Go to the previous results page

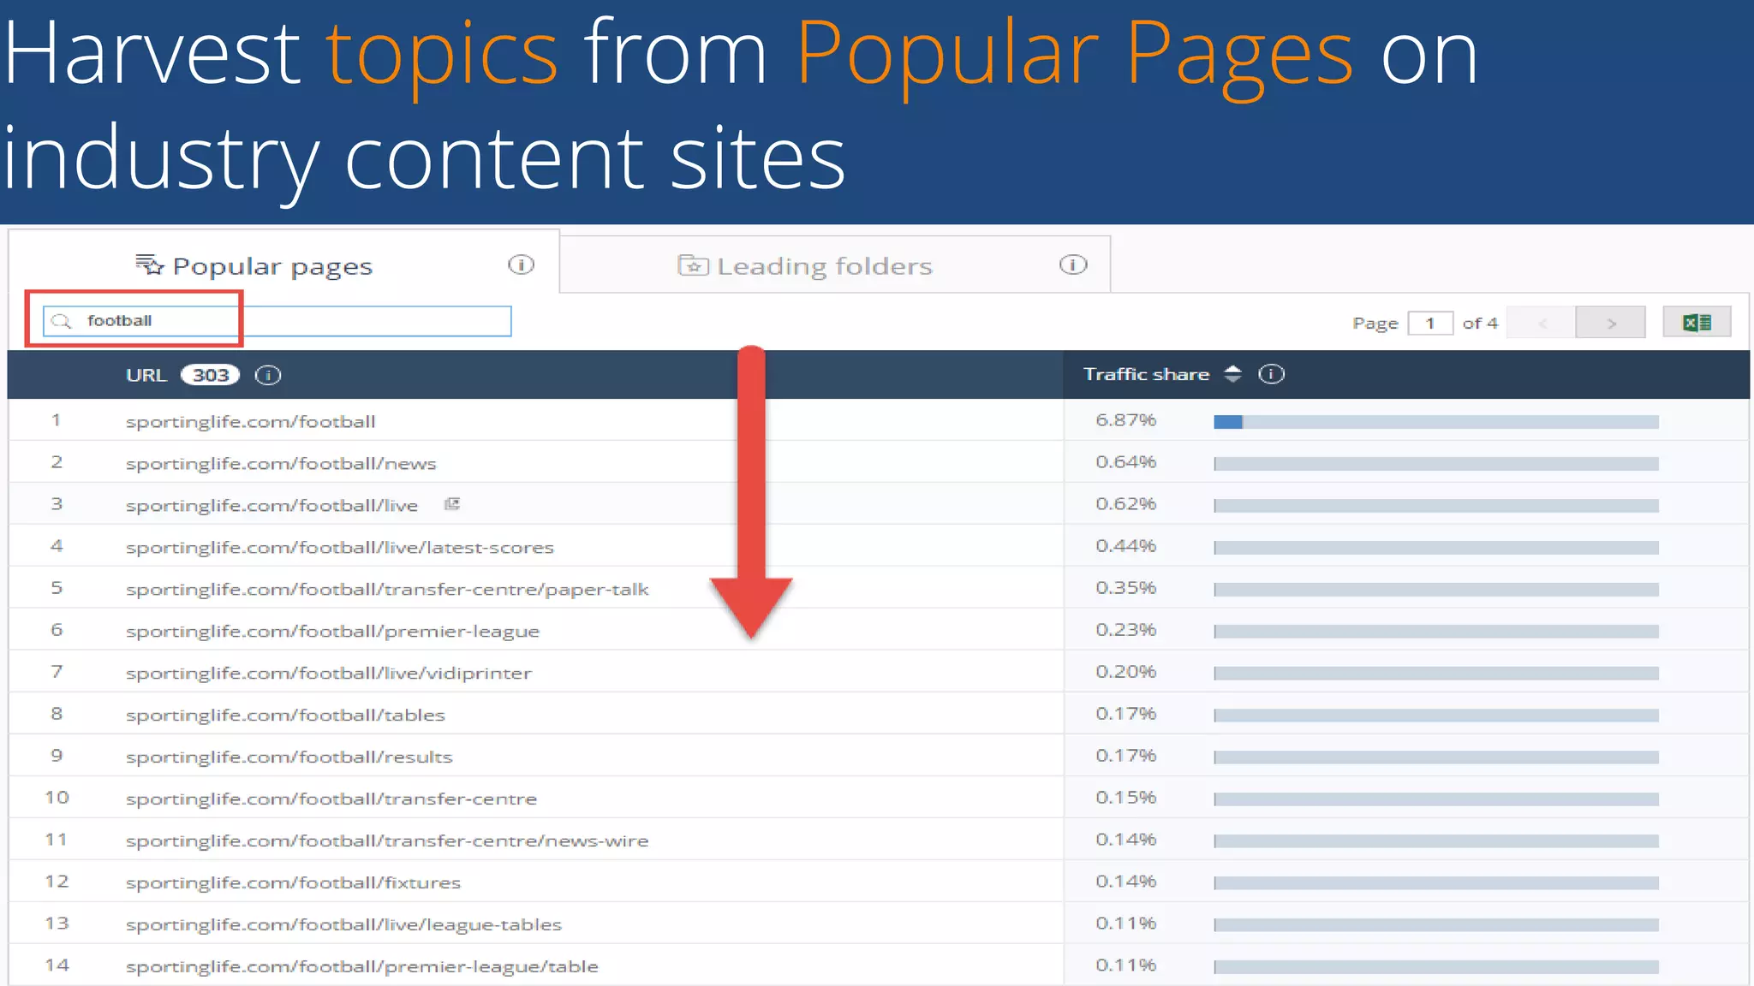click(x=1542, y=323)
